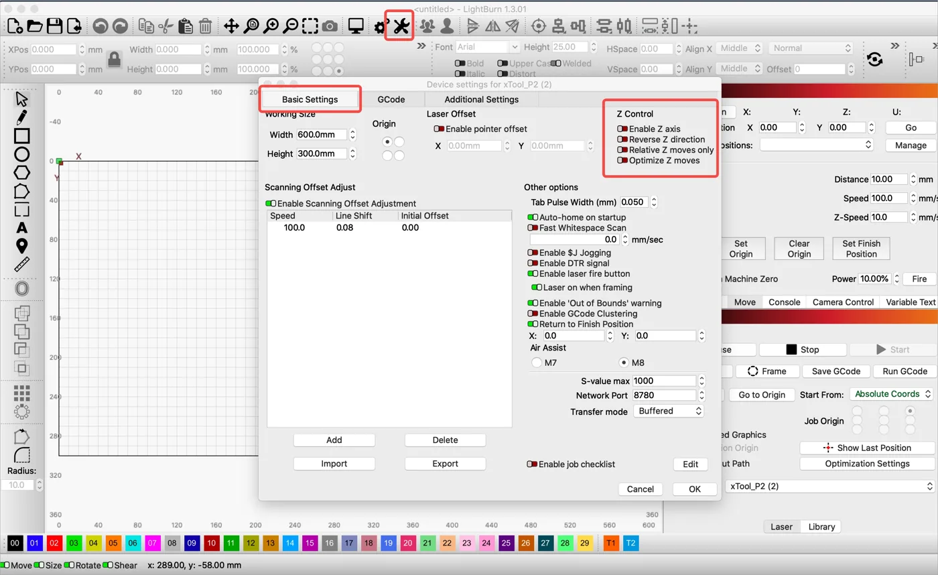This screenshot has height=575, width=938.
Task: Switch to the GCode tab
Action: (391, 99)
